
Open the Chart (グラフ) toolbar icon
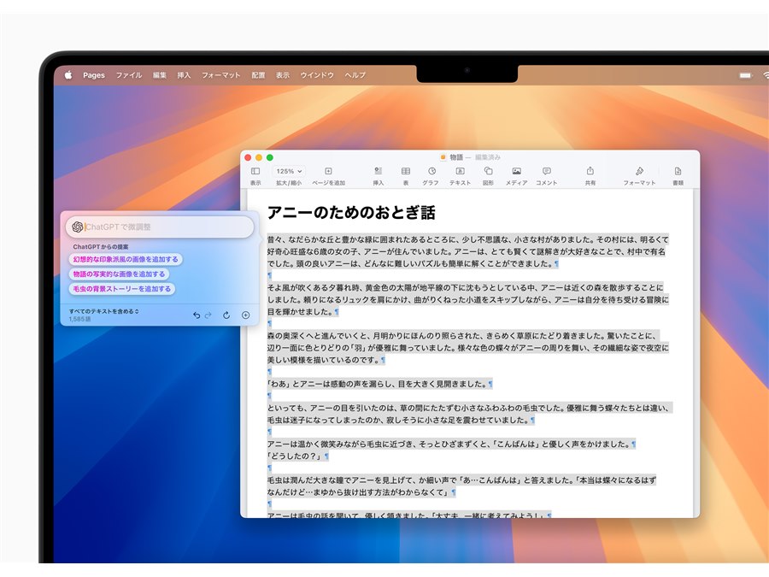coord(431,171)
